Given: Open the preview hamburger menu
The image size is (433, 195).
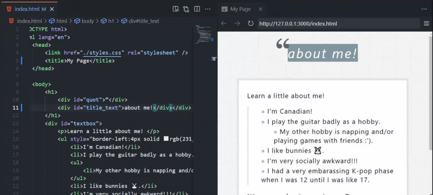Looking at the screenshot, I should tap(427, 24).
